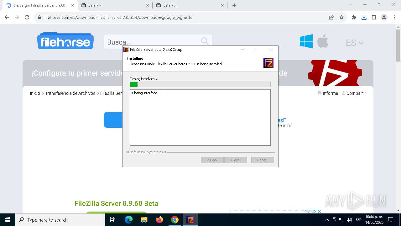This screenshot has width=401, height=226.
Task: Click the Close button in FileZilla Setup
Action: [x=236, y=160]
